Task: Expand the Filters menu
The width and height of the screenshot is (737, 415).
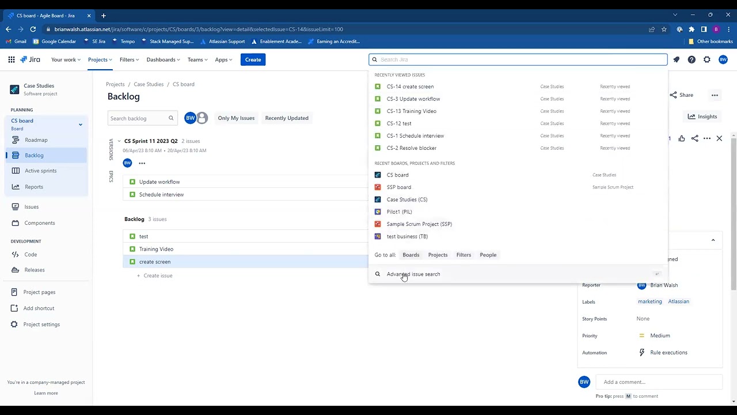Action: pyautogui.click(x=130, y=59)
